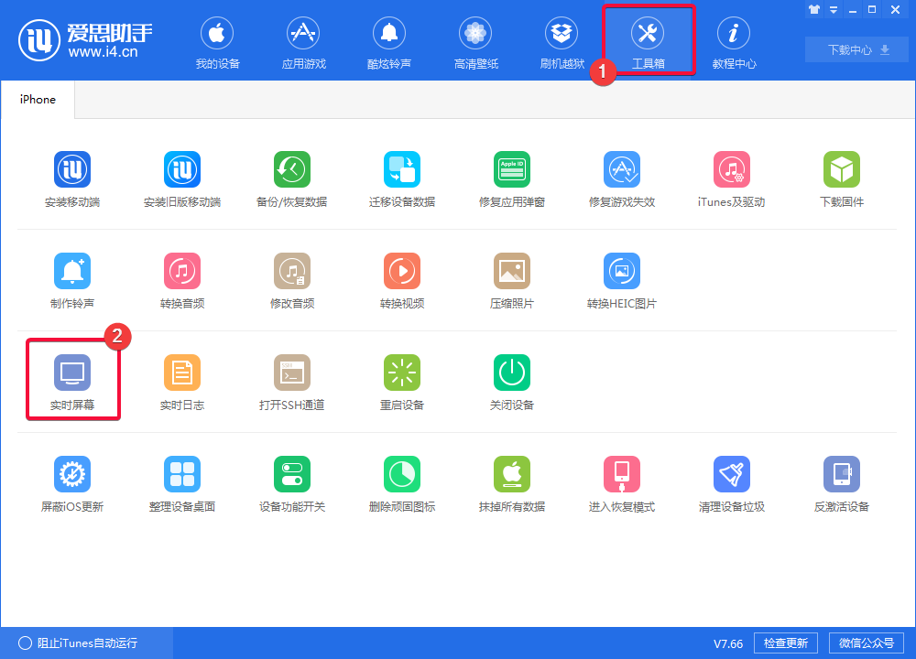Viewport: 916px width, 659px height.
Task: Launch the 转换HEIC图片 HEIC converter
Action: tap(621, 280)
